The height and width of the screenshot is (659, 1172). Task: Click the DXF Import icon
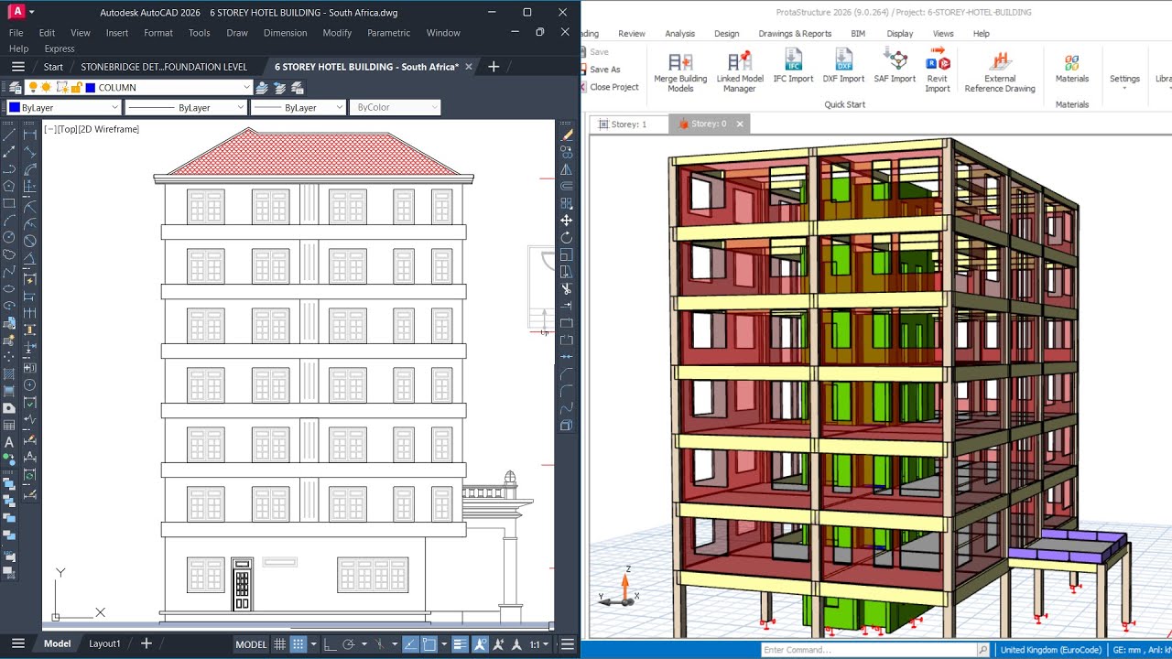[x=843, y=66]
